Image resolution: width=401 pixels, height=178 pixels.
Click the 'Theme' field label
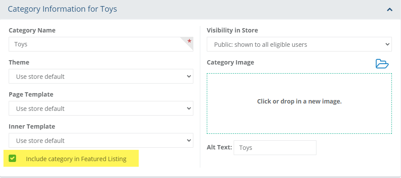[19, 62]
